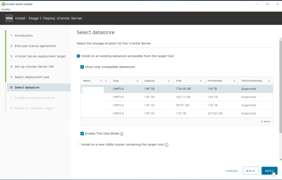Select Install on a new vSAN cluster radio

click(x=78, y=145)
